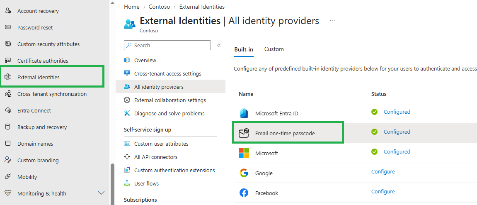
Task: Click the Microsoft four-color logo icon
Action: click(244, 153)
